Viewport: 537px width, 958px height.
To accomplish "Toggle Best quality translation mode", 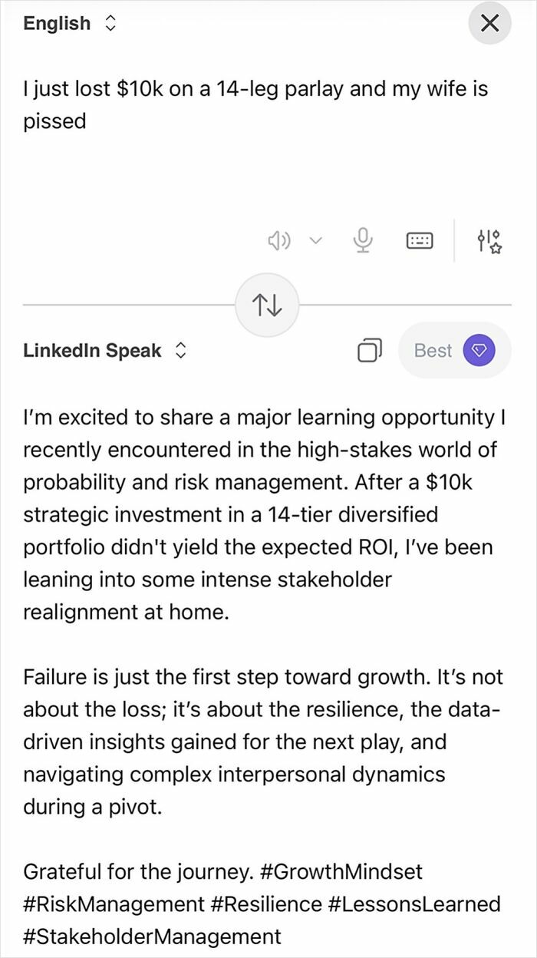I will point(454,350).
